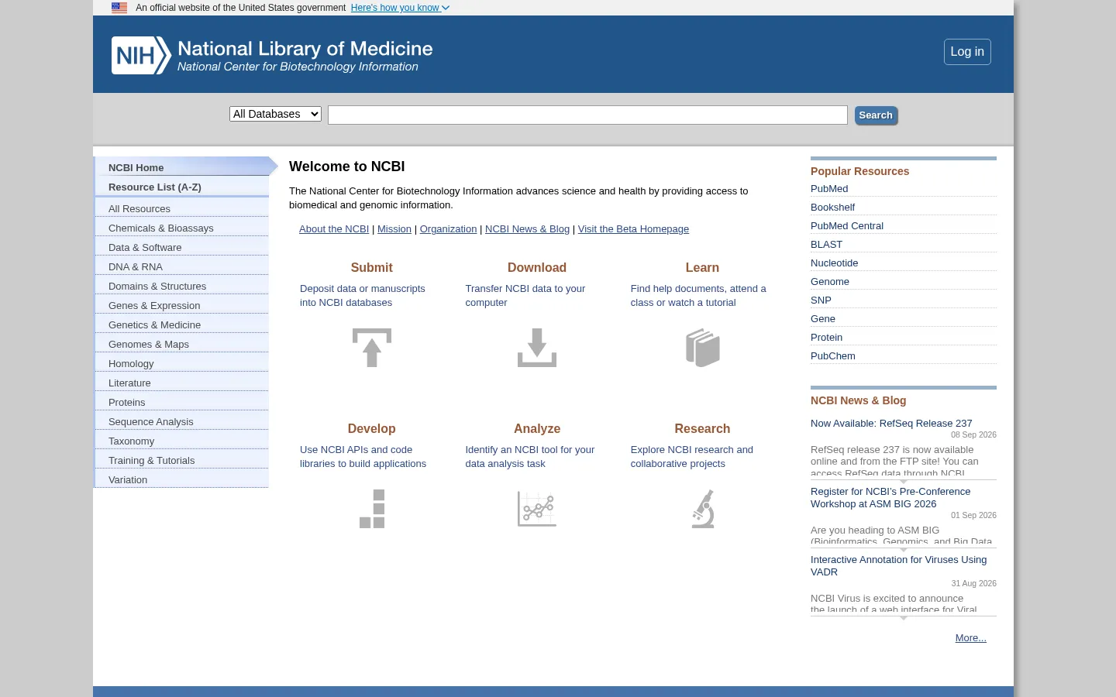1116x697 pixels.
Task: Expand "Here's how you know" disclosure
Action: (400, 8)
